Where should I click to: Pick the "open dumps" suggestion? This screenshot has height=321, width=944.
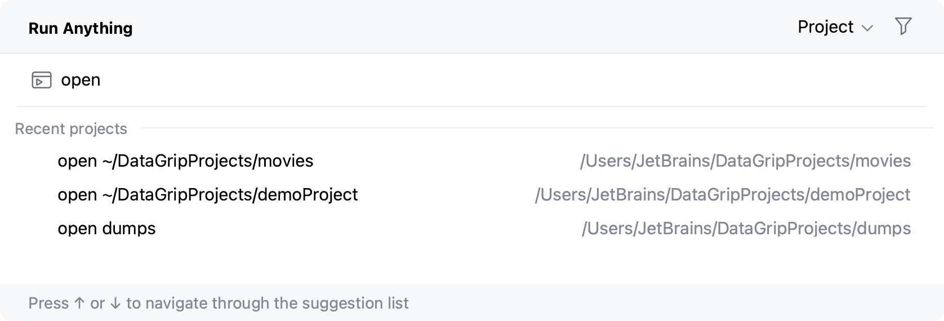[106, 229]
